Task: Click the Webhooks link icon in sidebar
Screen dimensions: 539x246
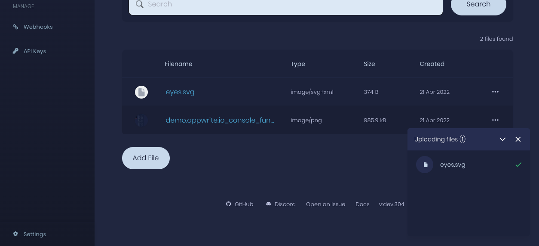Action: pos(15,27)
